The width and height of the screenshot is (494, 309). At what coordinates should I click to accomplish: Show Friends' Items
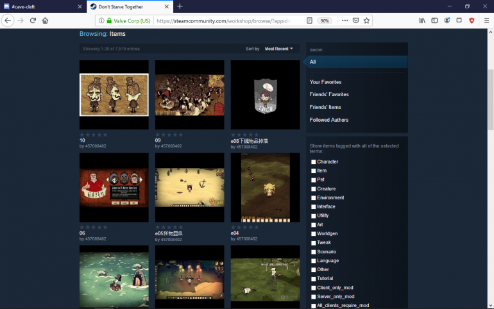tap(325, 107)
